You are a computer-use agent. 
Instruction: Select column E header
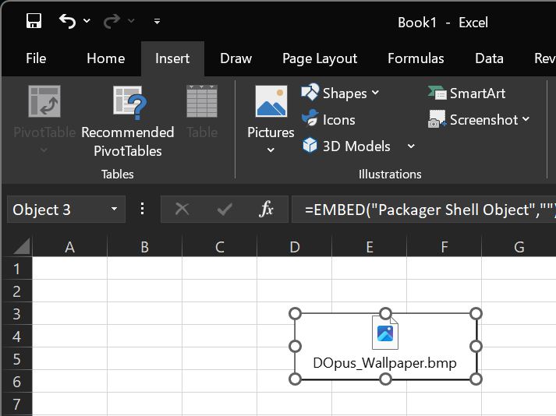(369, 247)
